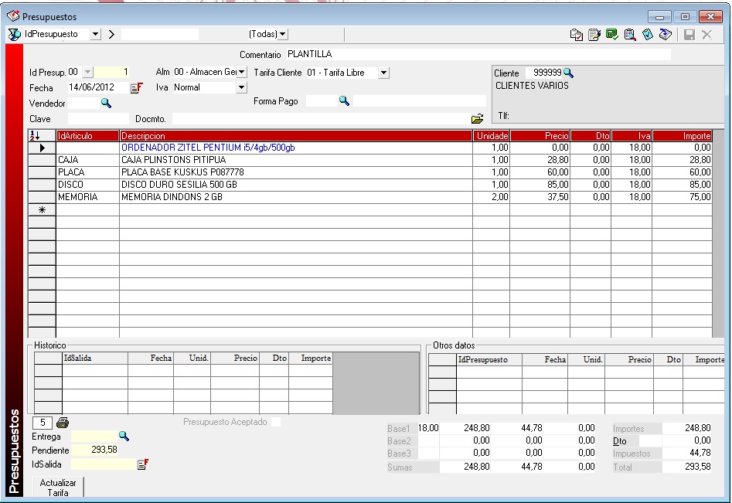Open the Vendedor search magnifier
Screen dimensions: 732x503
[x=106, y=103]
